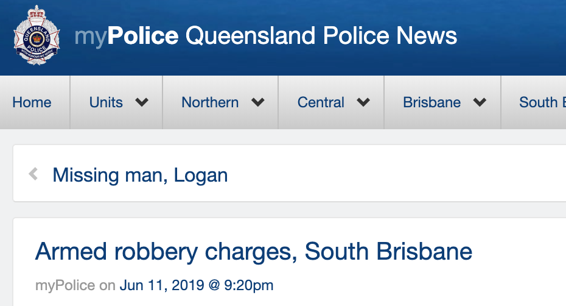This screenshot has width=566, height=306.
Task: Select the Units menu label
Action: (x=106, y=102)
